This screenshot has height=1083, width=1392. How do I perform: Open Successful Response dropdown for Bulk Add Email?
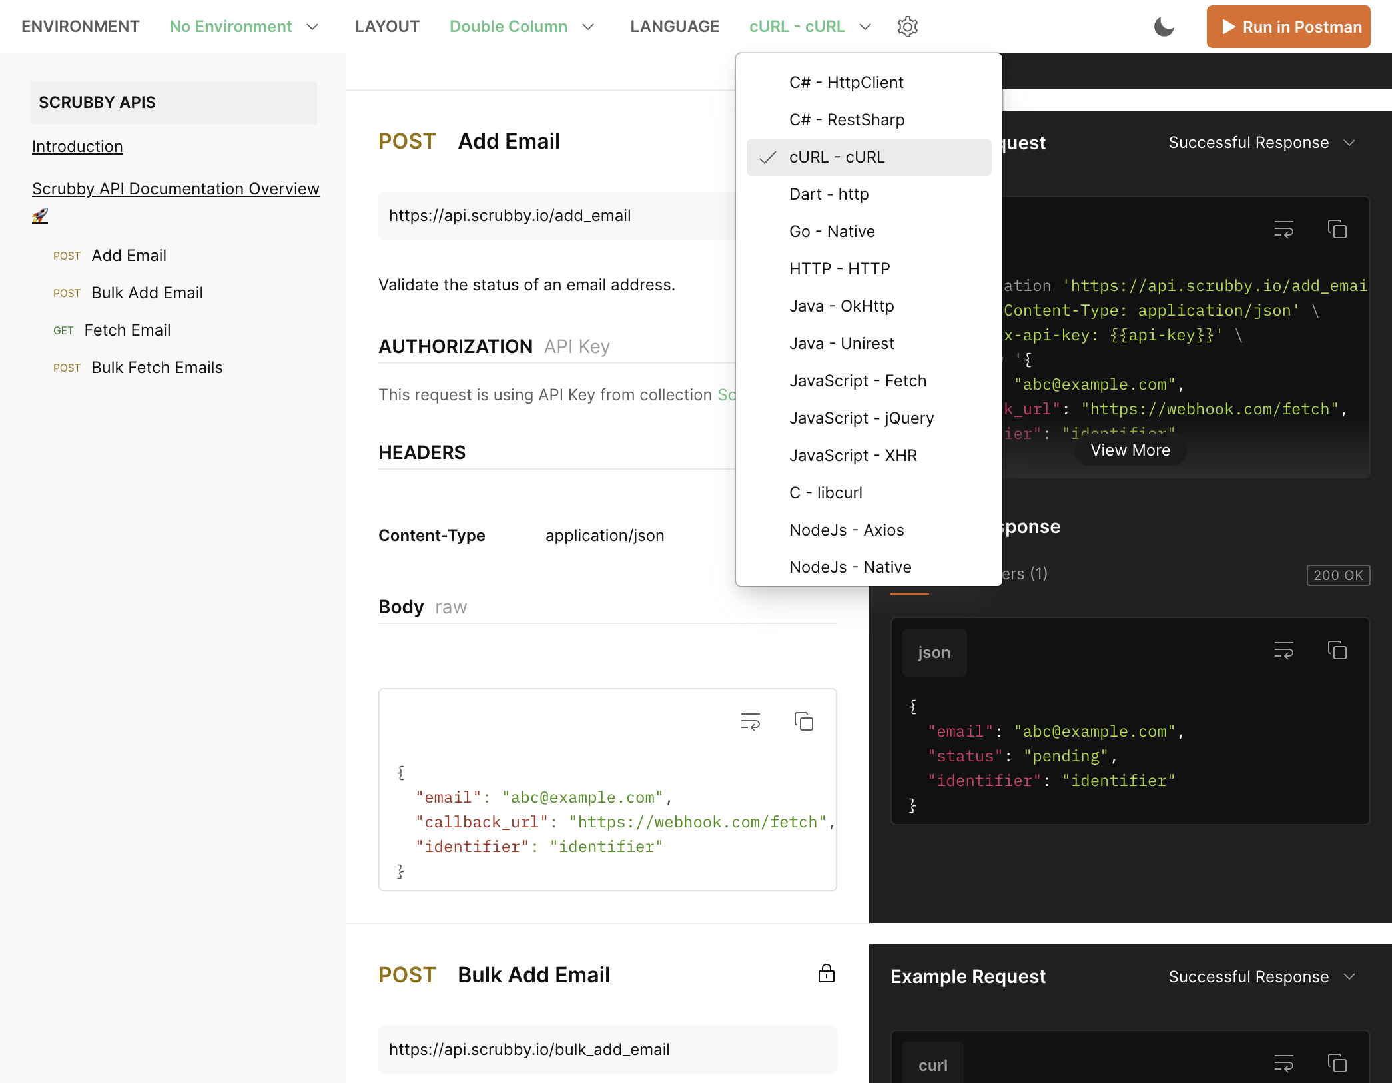[x=1262, y=977]
